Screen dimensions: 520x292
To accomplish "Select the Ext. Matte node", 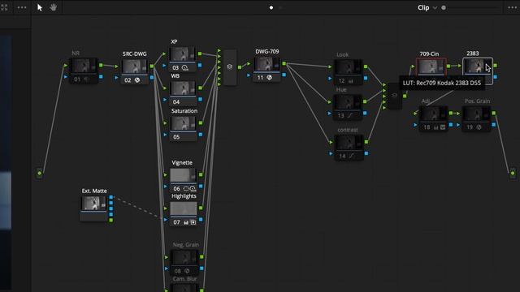I will point(93,208).
